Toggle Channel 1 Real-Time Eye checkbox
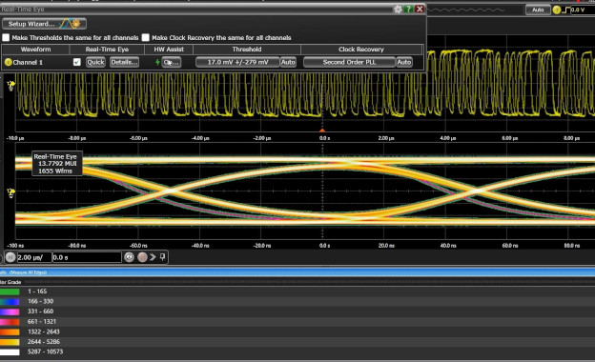This screenshot has width=595, height=362. (76, 62)
